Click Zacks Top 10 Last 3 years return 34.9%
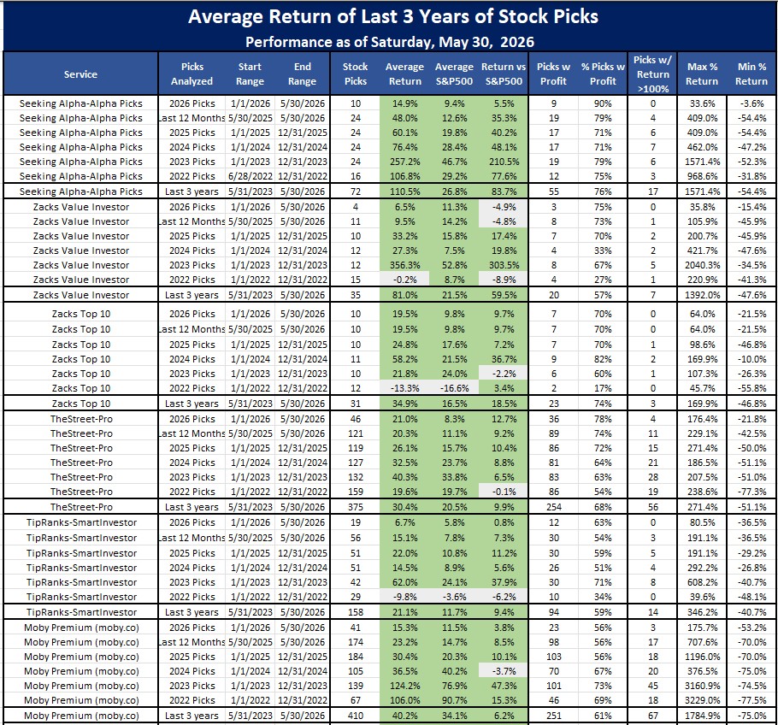 [x=405, y=404]
